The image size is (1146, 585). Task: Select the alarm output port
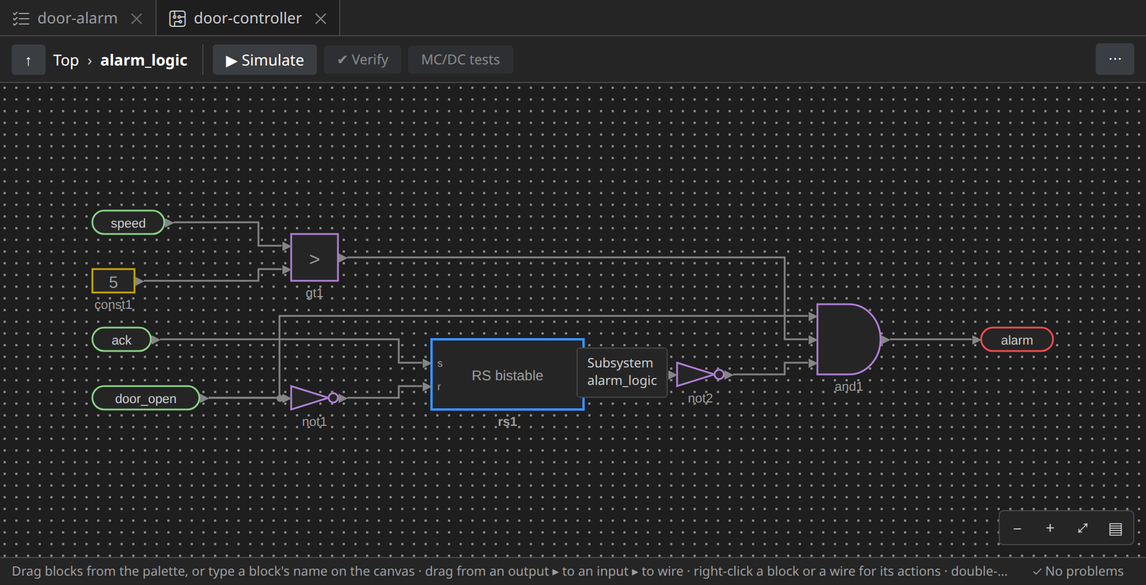(x=1017, y=340)
